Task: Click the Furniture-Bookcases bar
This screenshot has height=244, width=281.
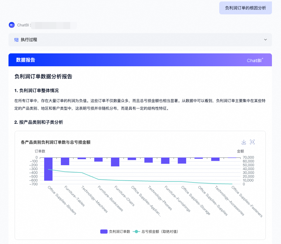Action: pos(98,160)
